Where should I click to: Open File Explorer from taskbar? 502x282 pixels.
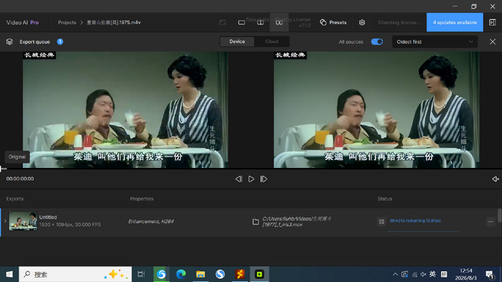200,274
